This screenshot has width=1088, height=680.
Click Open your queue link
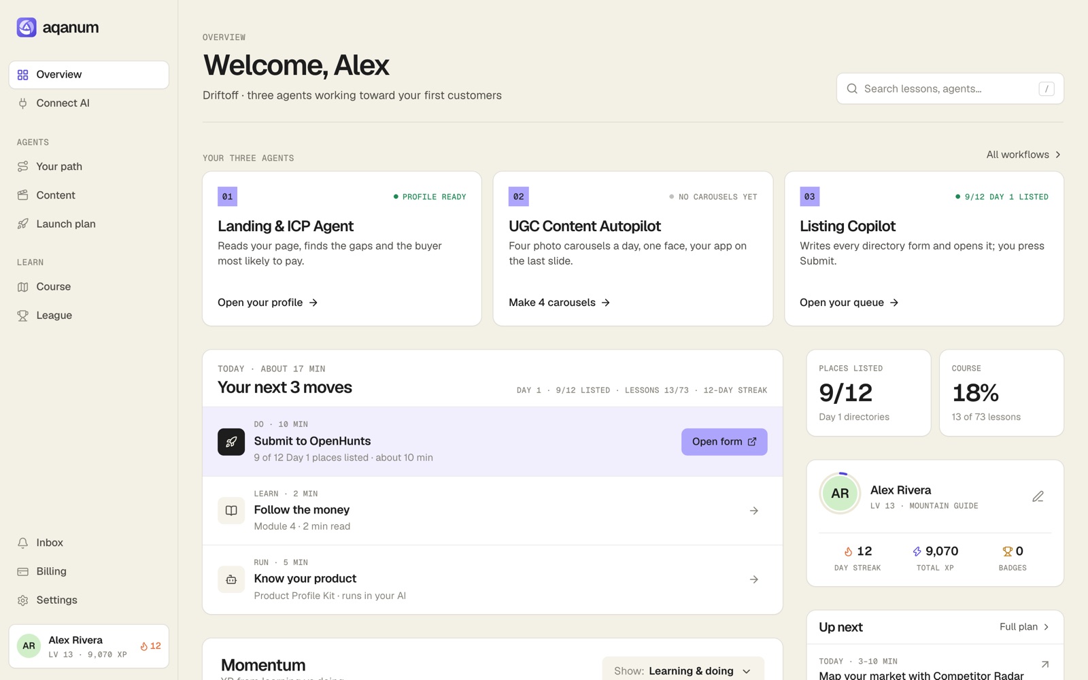849,303
